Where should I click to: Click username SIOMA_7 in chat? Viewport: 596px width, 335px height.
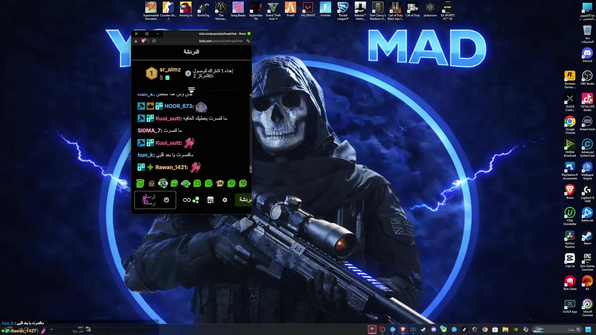(149, 130)
